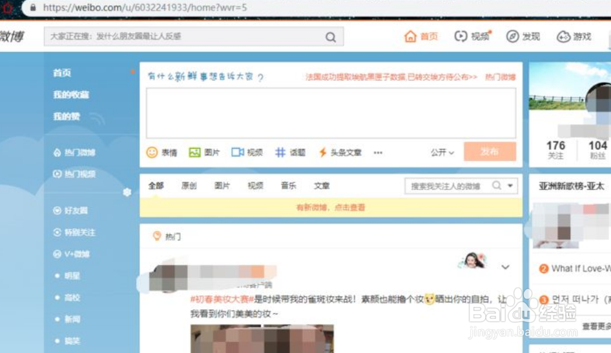Screen dimensions: 611x353
Task: Open the 游戏 games icon in top navigation
Action: [x=563, y=36]
